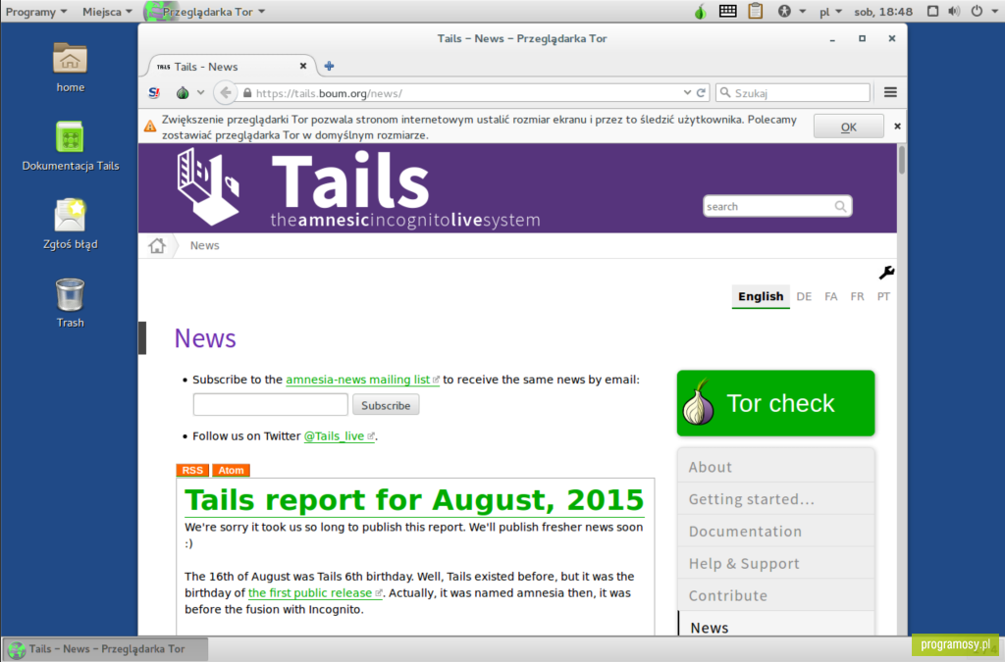Open Documentation in the sidebar

click(x=775, y=531)
